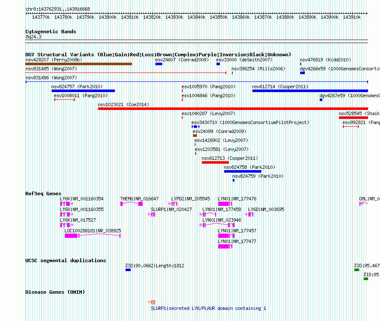
Task: Select the green %ID:95.467 segmental duplication block
Action: coord(357,270)
